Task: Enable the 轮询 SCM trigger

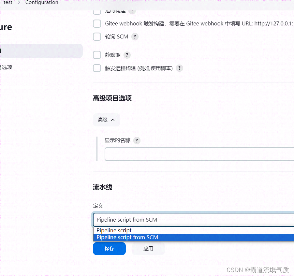Action: (97, 36)
